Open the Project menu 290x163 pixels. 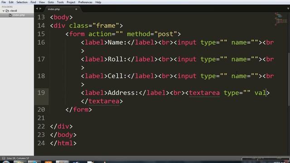71,2
